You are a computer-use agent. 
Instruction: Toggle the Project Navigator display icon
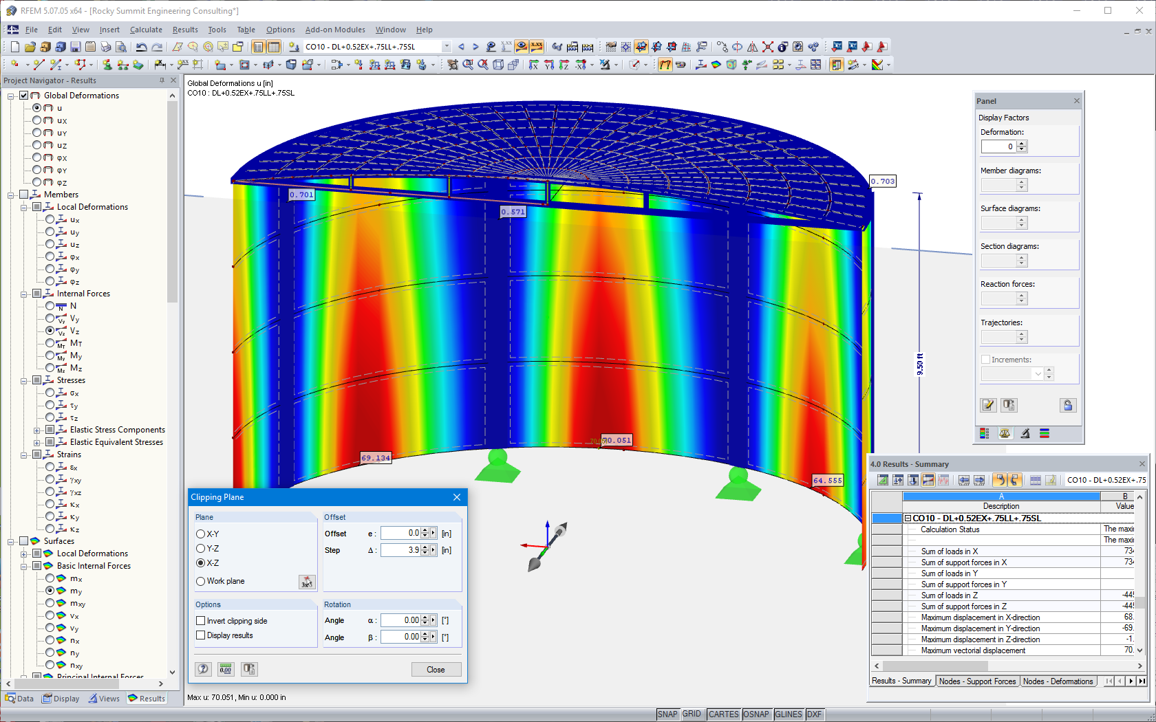coord(259,47)
